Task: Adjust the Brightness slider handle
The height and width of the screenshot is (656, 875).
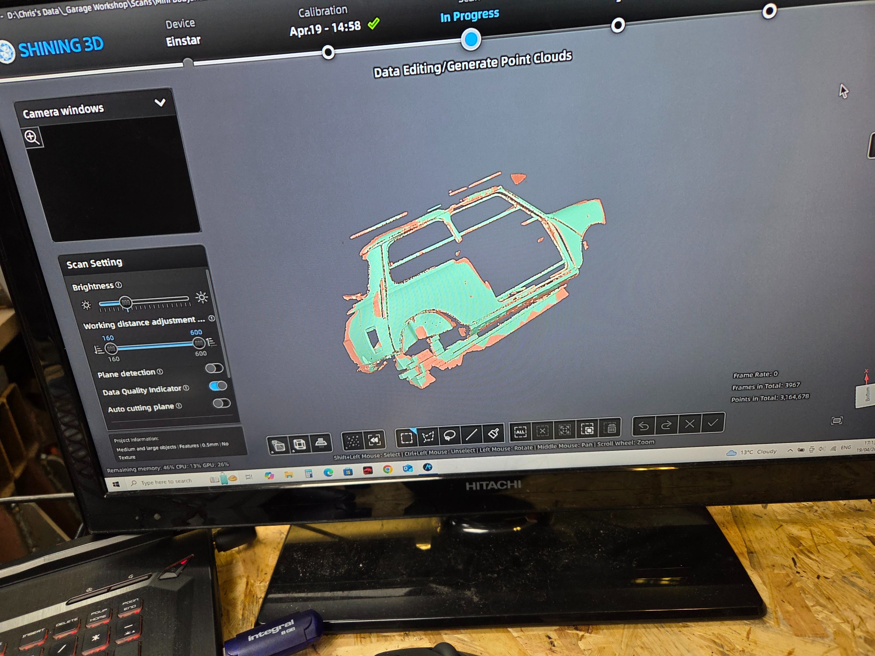Action: 126,302
